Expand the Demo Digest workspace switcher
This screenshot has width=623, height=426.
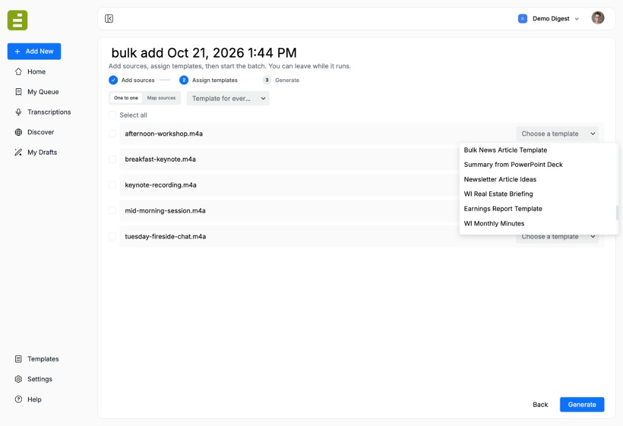(x=549, y=19)
